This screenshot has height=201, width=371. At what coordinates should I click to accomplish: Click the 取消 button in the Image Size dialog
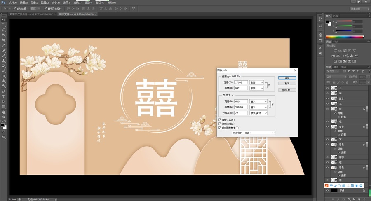tap(287, 84)
